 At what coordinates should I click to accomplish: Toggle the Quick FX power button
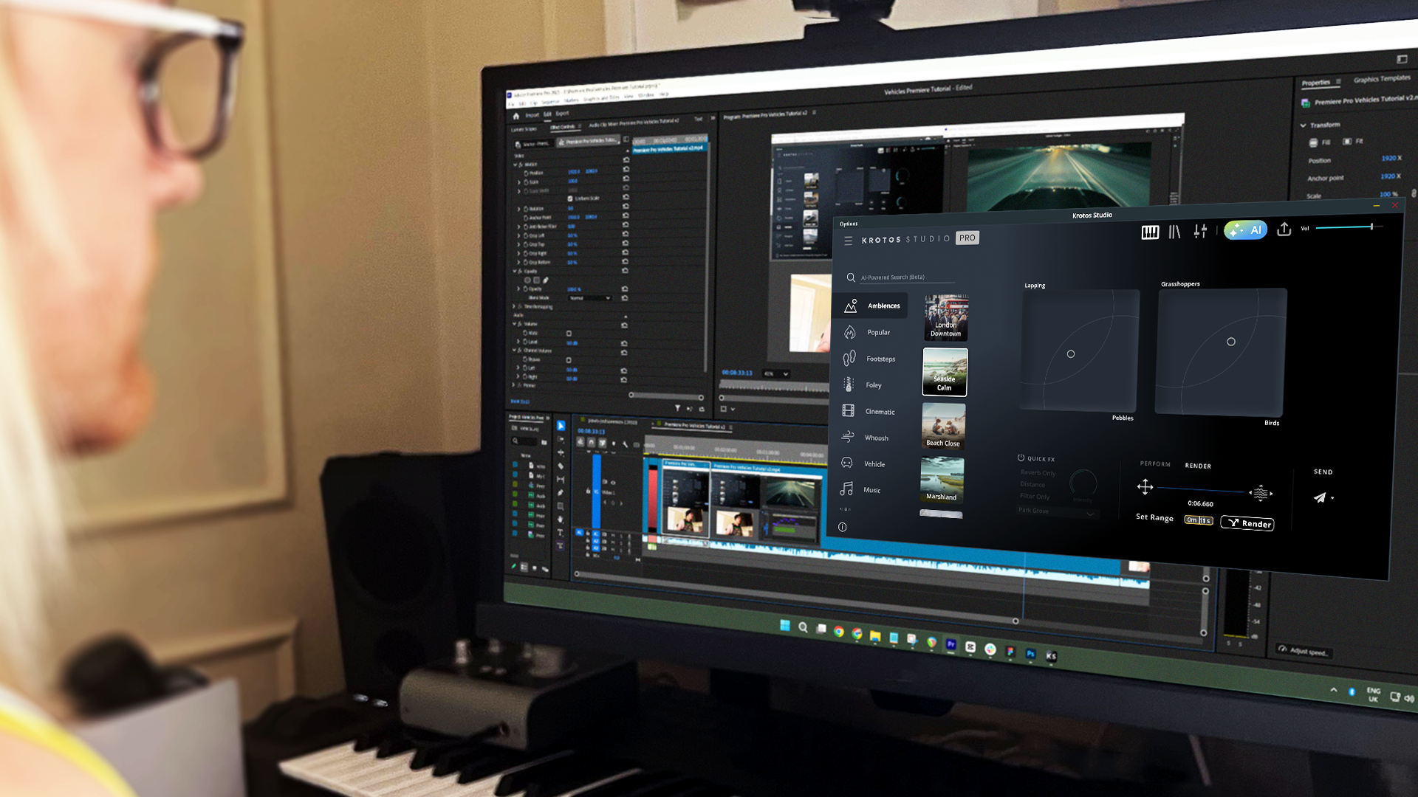[x=1021, y=458]
